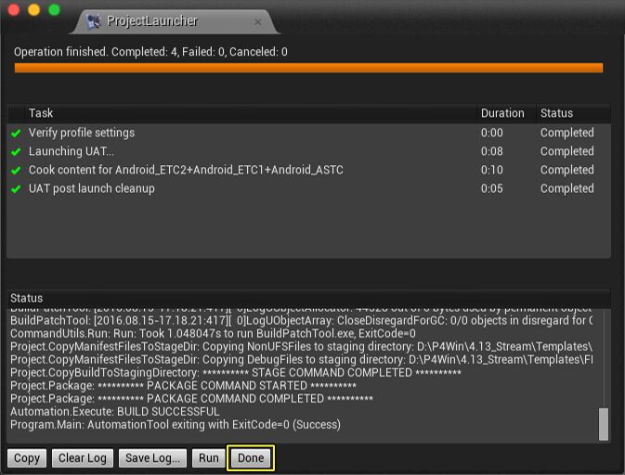
Task: Click STAGE COMMAND COMPLETED log line
Action: coord(236,373)
